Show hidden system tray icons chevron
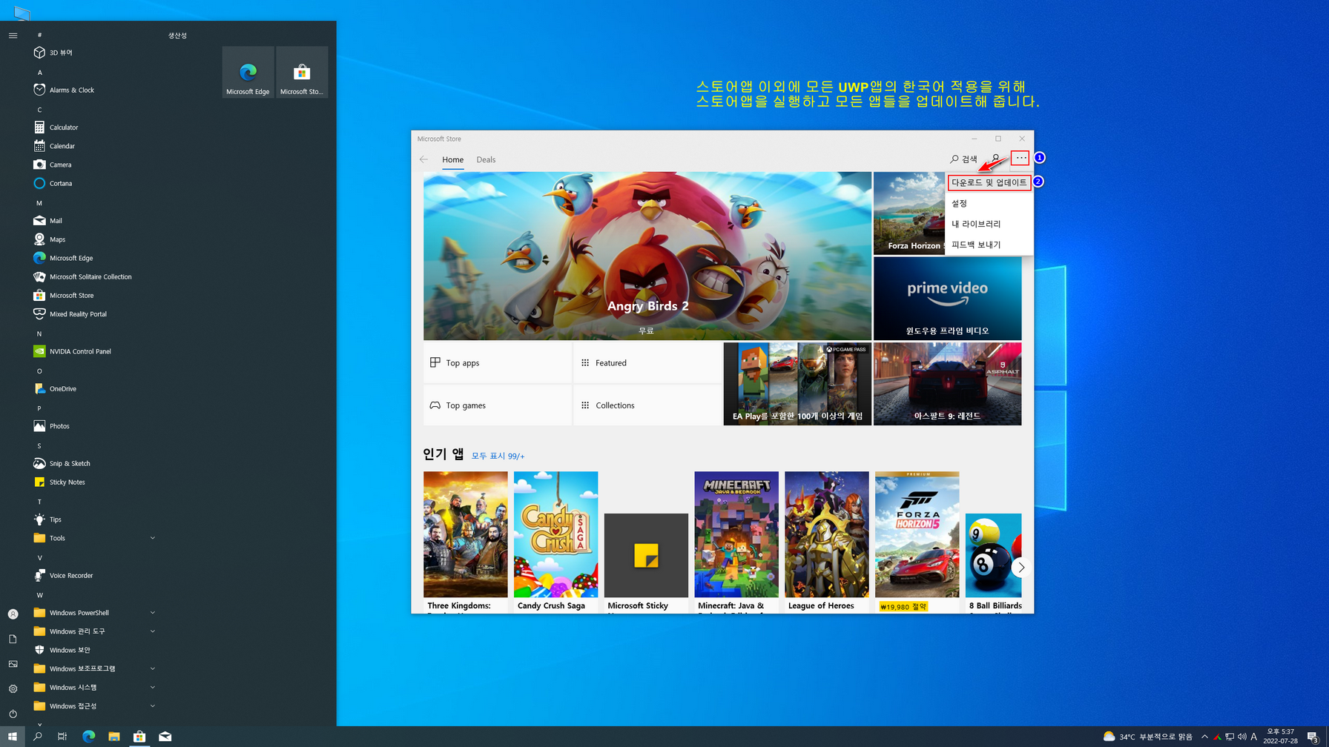Viewport: 1329px width, 747px height. pos(1204,737)
